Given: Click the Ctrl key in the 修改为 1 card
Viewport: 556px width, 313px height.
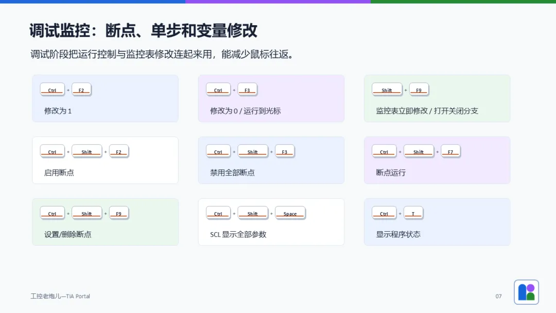Looking at the screenshot, I should point(52,90).
